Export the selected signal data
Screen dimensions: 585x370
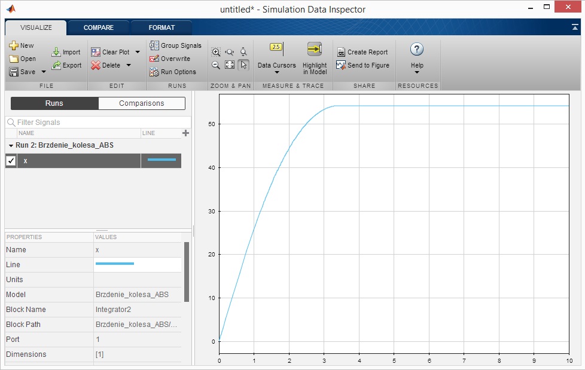[67, 65]
